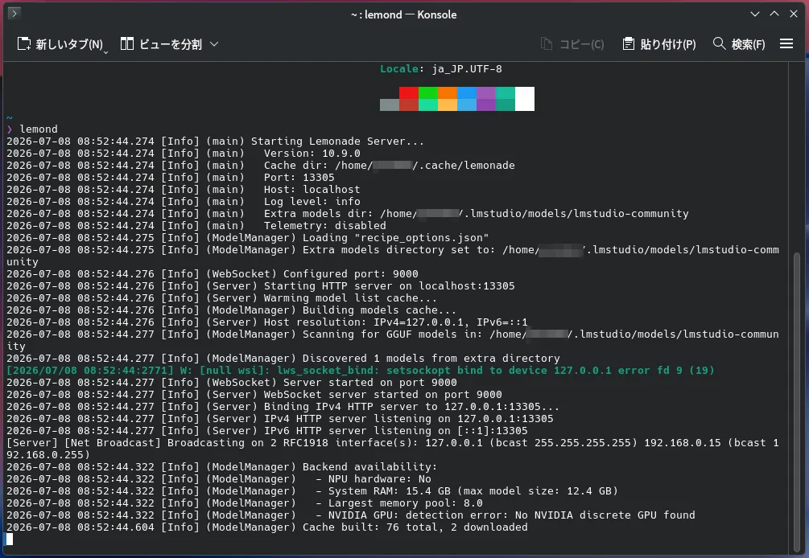Screen dimensions: 809x558
Task: Close the Konsole window
Action: click(794, 14)
